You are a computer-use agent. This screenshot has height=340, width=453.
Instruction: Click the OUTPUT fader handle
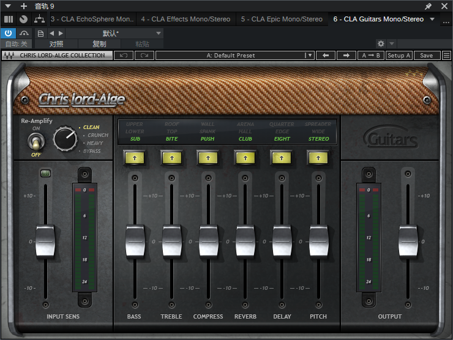click(x=408, y=242)
